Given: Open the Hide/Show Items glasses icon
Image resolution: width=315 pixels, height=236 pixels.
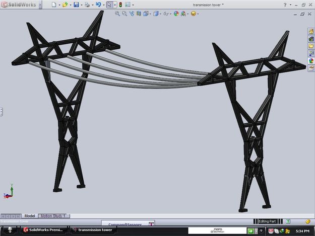Looking at the screenshot, I should click(x=166, y=14).
